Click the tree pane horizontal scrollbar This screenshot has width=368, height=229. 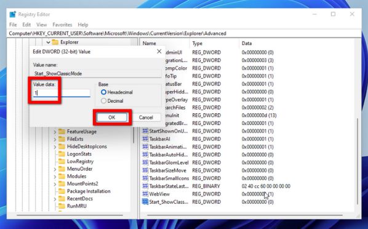pyautogui.click(x=70, y=215)
